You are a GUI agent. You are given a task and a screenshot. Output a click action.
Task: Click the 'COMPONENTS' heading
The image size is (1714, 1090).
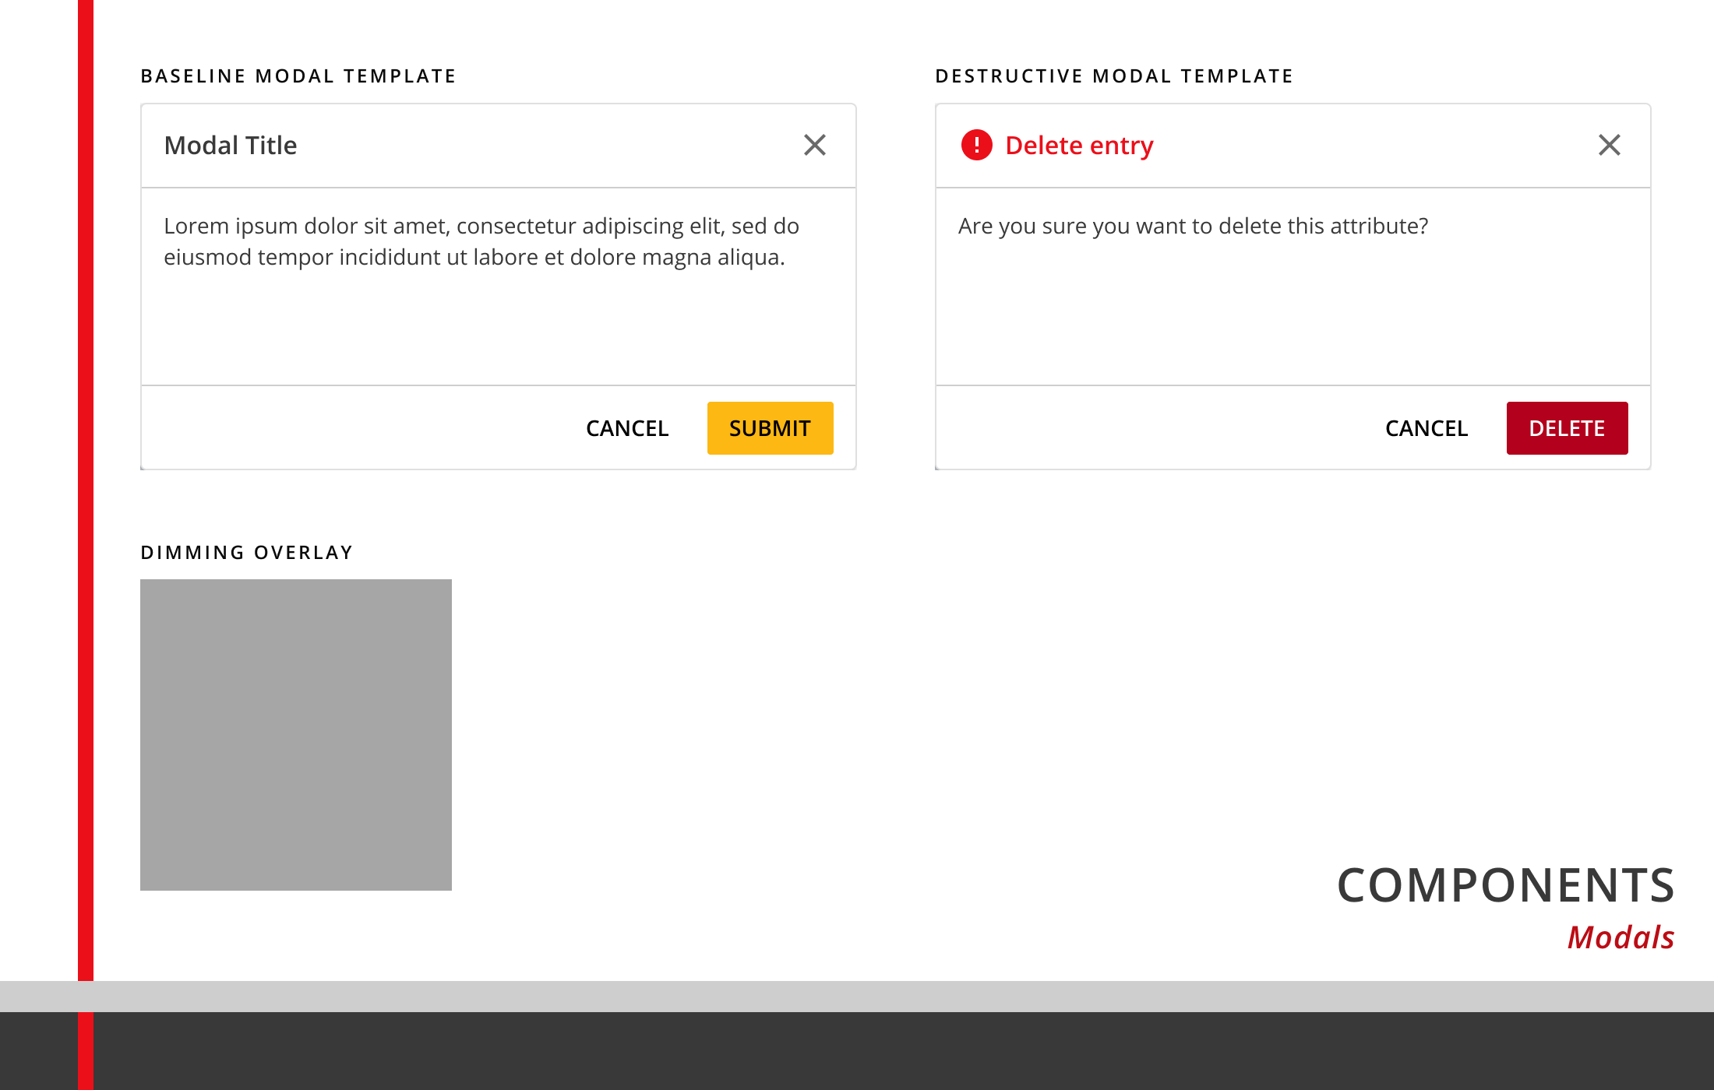[1506, 885]
